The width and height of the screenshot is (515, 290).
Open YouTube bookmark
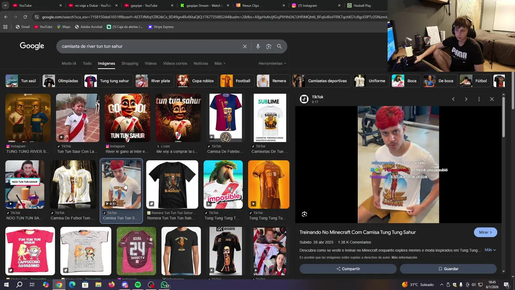pyautogui.click(x=43, y=27)
